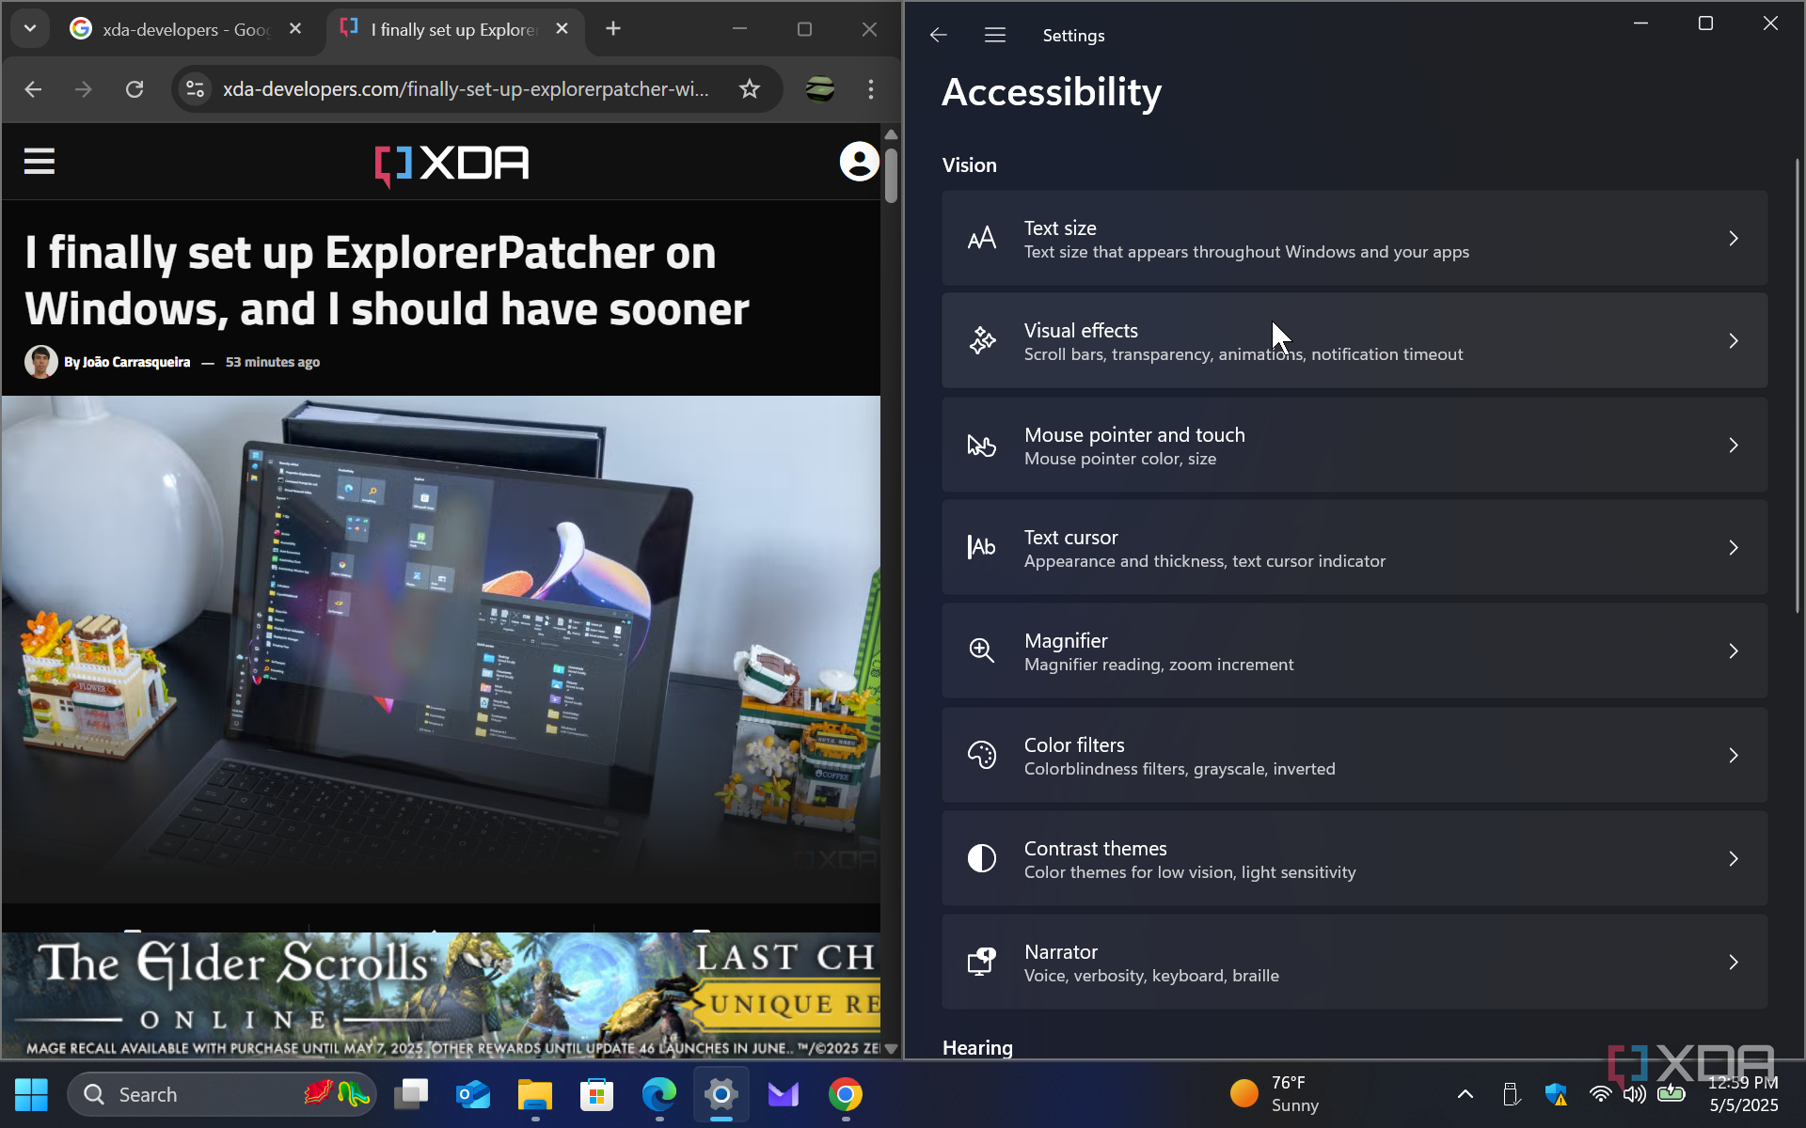Click the Visual effects sparkle icon
The width and height of the screenshot is (1806, 1128).
click(x=982, y=340)
